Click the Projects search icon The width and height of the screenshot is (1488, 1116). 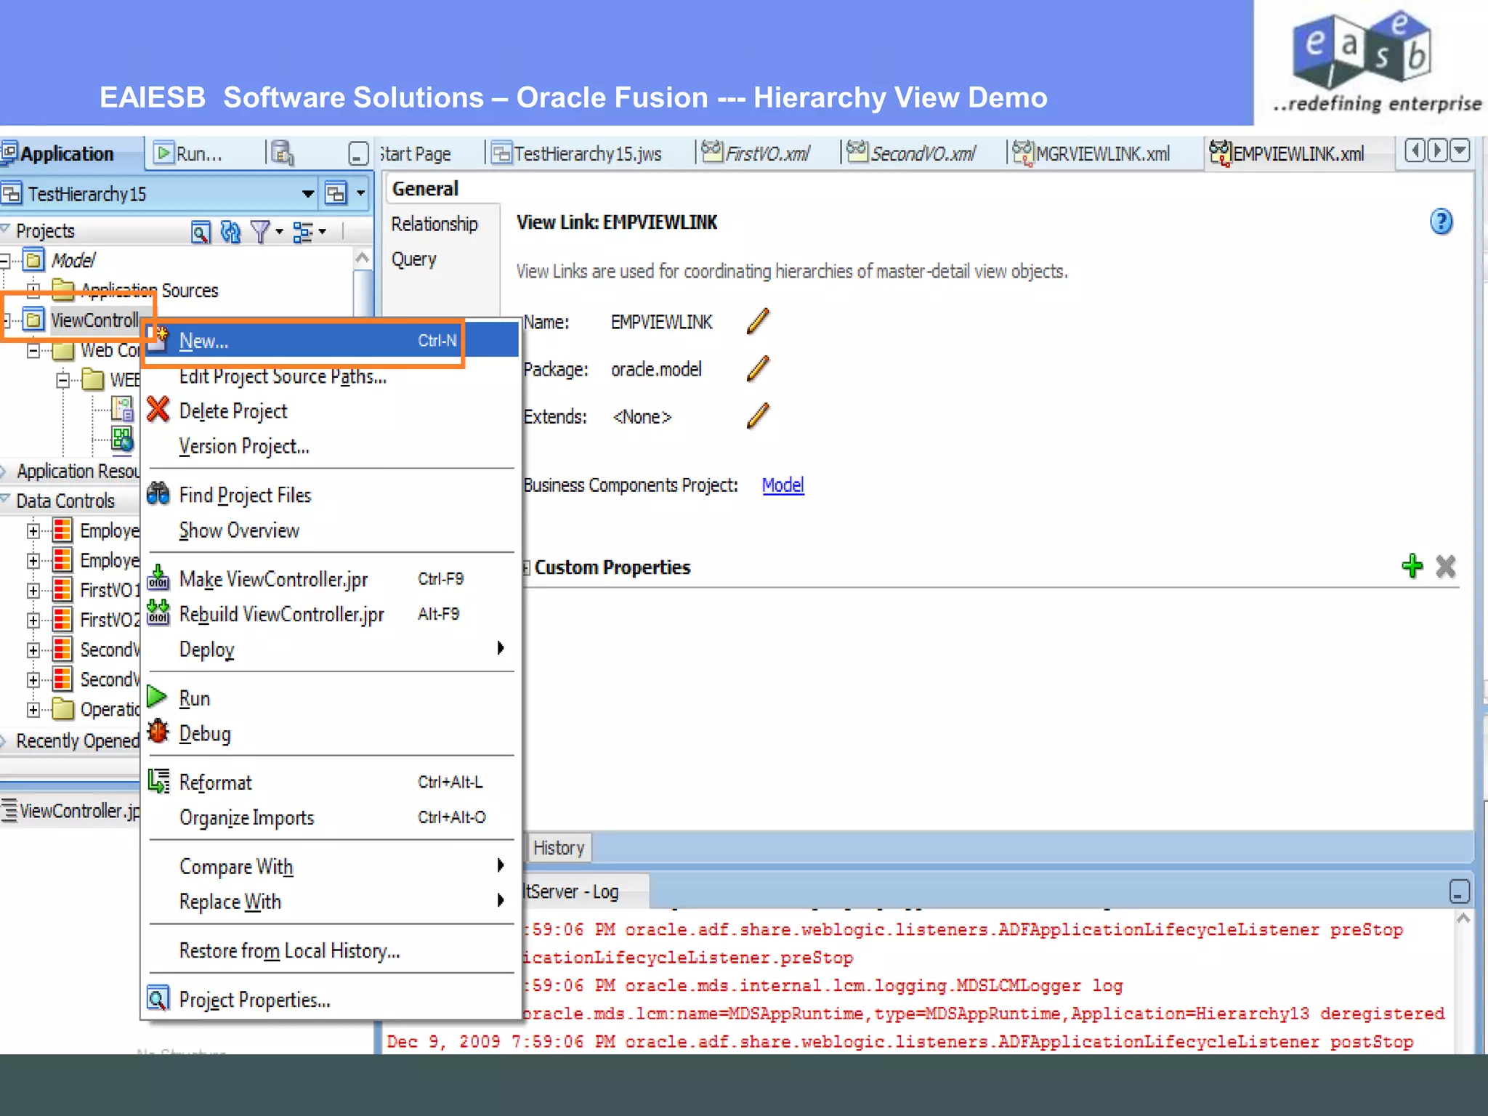[201, 232]
